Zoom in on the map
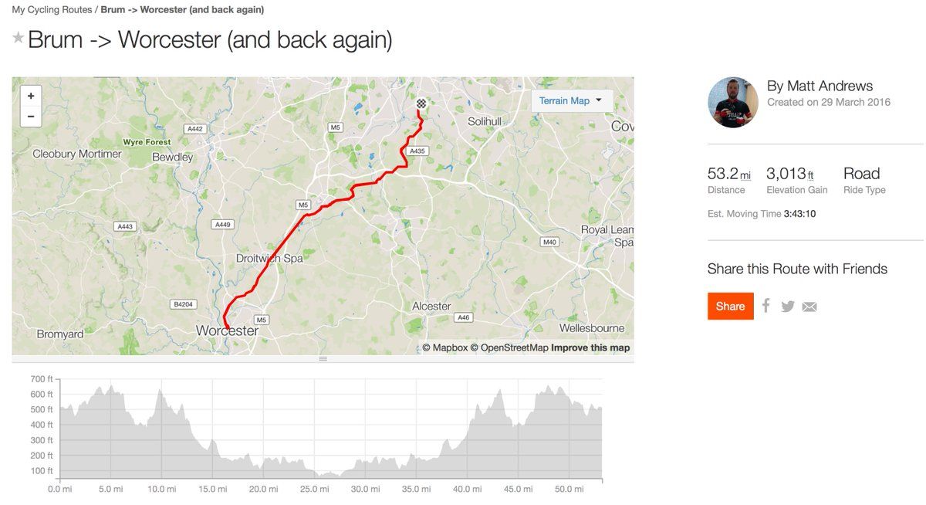Viewport: 926px width, 505px height. 31,97
